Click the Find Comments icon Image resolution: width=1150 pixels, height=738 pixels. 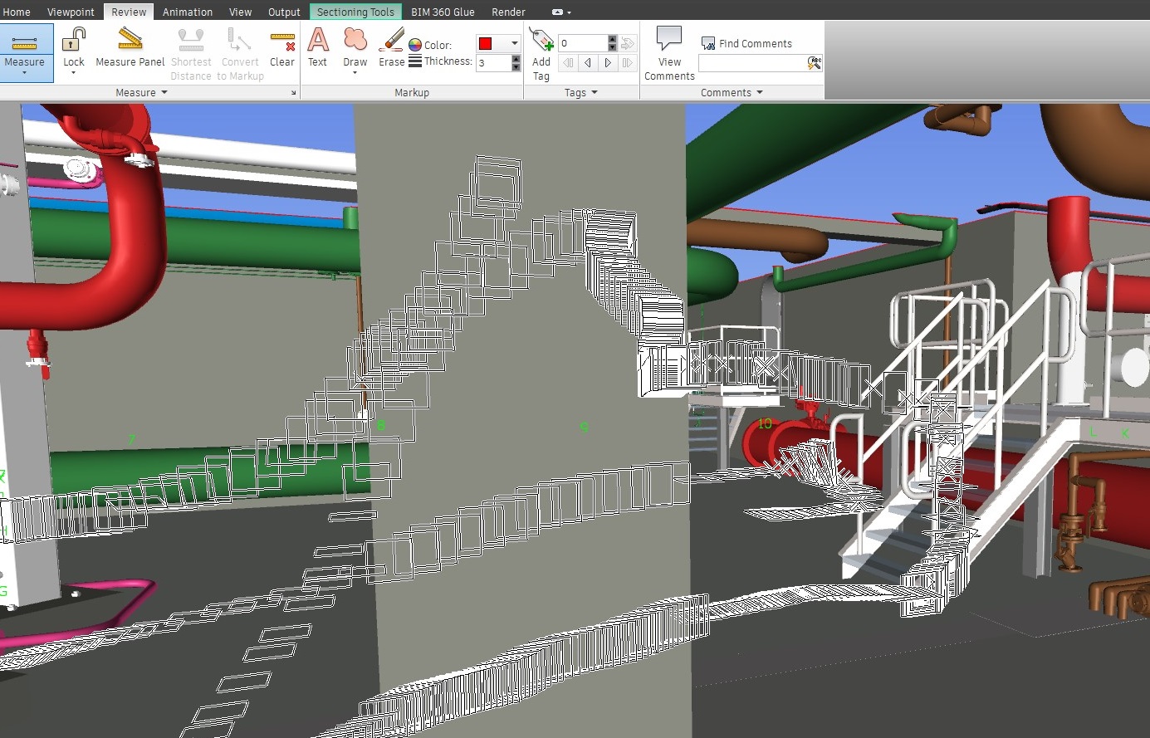coord(707,42)
